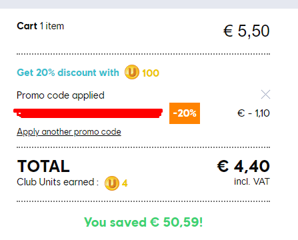Click the Promo code applied label
The image size is (298, 240).
click(x=61, y=95)
